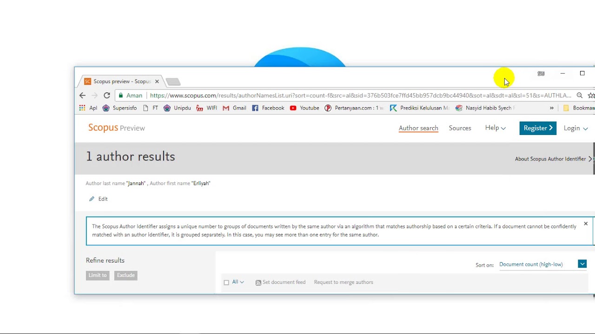
Task: Open the FT bookmark
Action: (151, 108)
